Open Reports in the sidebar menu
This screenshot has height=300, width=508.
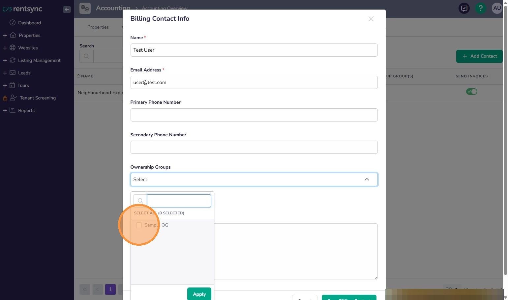(26, 110)
